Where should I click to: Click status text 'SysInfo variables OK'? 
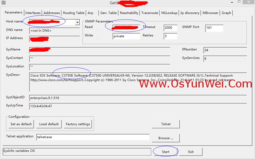point(19,151)
